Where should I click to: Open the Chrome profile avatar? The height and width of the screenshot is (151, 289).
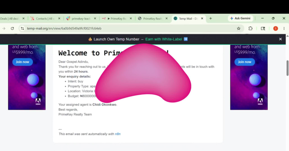pyautogui.click(x=275, y=29)
